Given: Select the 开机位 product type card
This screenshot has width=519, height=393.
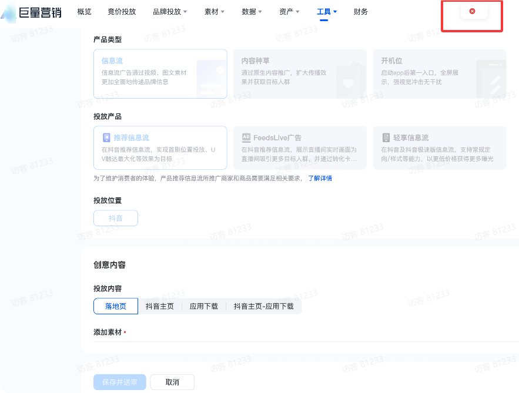Looking at the screenshot, I should 440,74.
